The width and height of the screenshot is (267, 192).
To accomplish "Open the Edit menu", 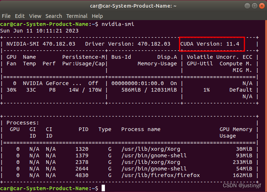I will coord(20,16).
